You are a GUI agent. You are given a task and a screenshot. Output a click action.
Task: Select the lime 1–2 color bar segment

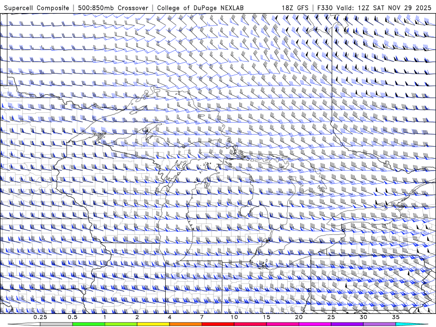(121, 324)
